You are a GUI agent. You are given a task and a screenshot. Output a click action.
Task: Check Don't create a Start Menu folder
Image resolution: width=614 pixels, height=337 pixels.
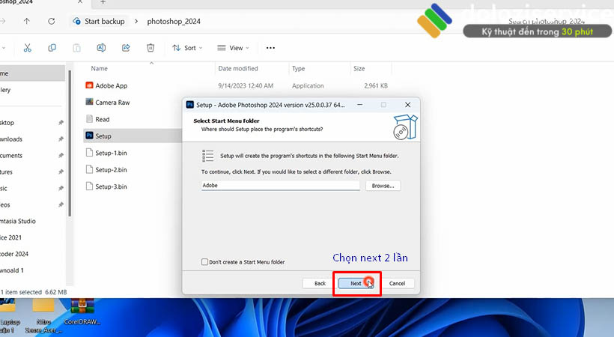point(204,262)
